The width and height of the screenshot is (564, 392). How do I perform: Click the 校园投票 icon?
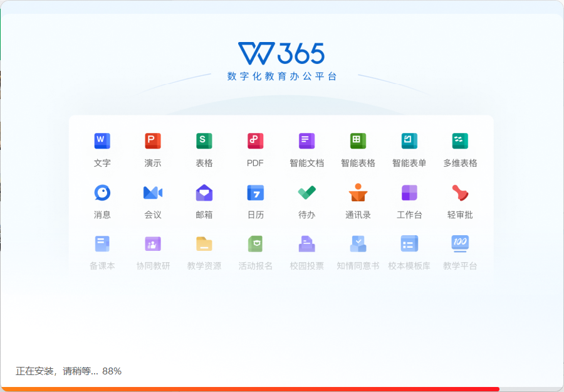[307, 244]
